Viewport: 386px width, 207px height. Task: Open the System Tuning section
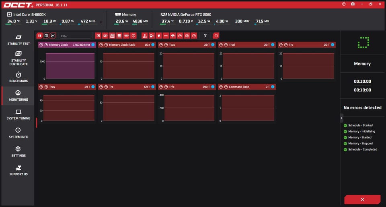pyautogui.click(x=18, y=115)
